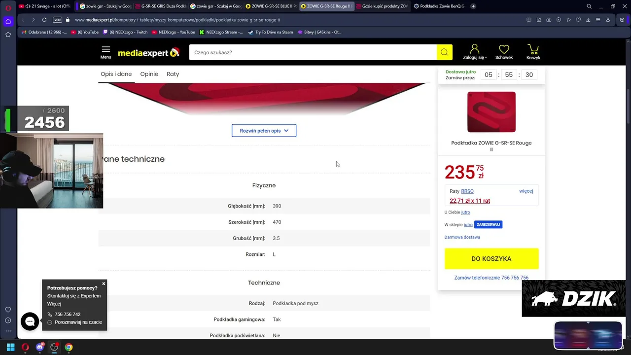Viewport: 631px width, 355px height.
Task: Close the Potrzebujesz pomocy popup
Action: pyautogui.click(x=104, y=284)
